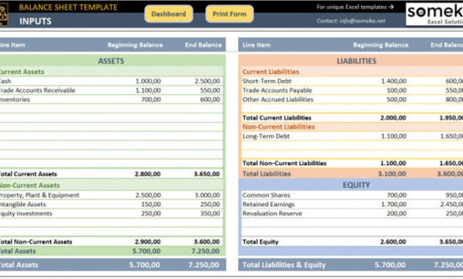Click Trade Accounts Receivable end balance 550,00
Viewport: 463px width, 279px height.
tap(210, 90)
